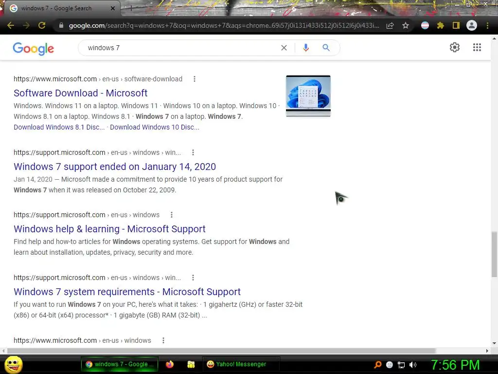Open options for Windows help & learning result

(x=172, y=215)
